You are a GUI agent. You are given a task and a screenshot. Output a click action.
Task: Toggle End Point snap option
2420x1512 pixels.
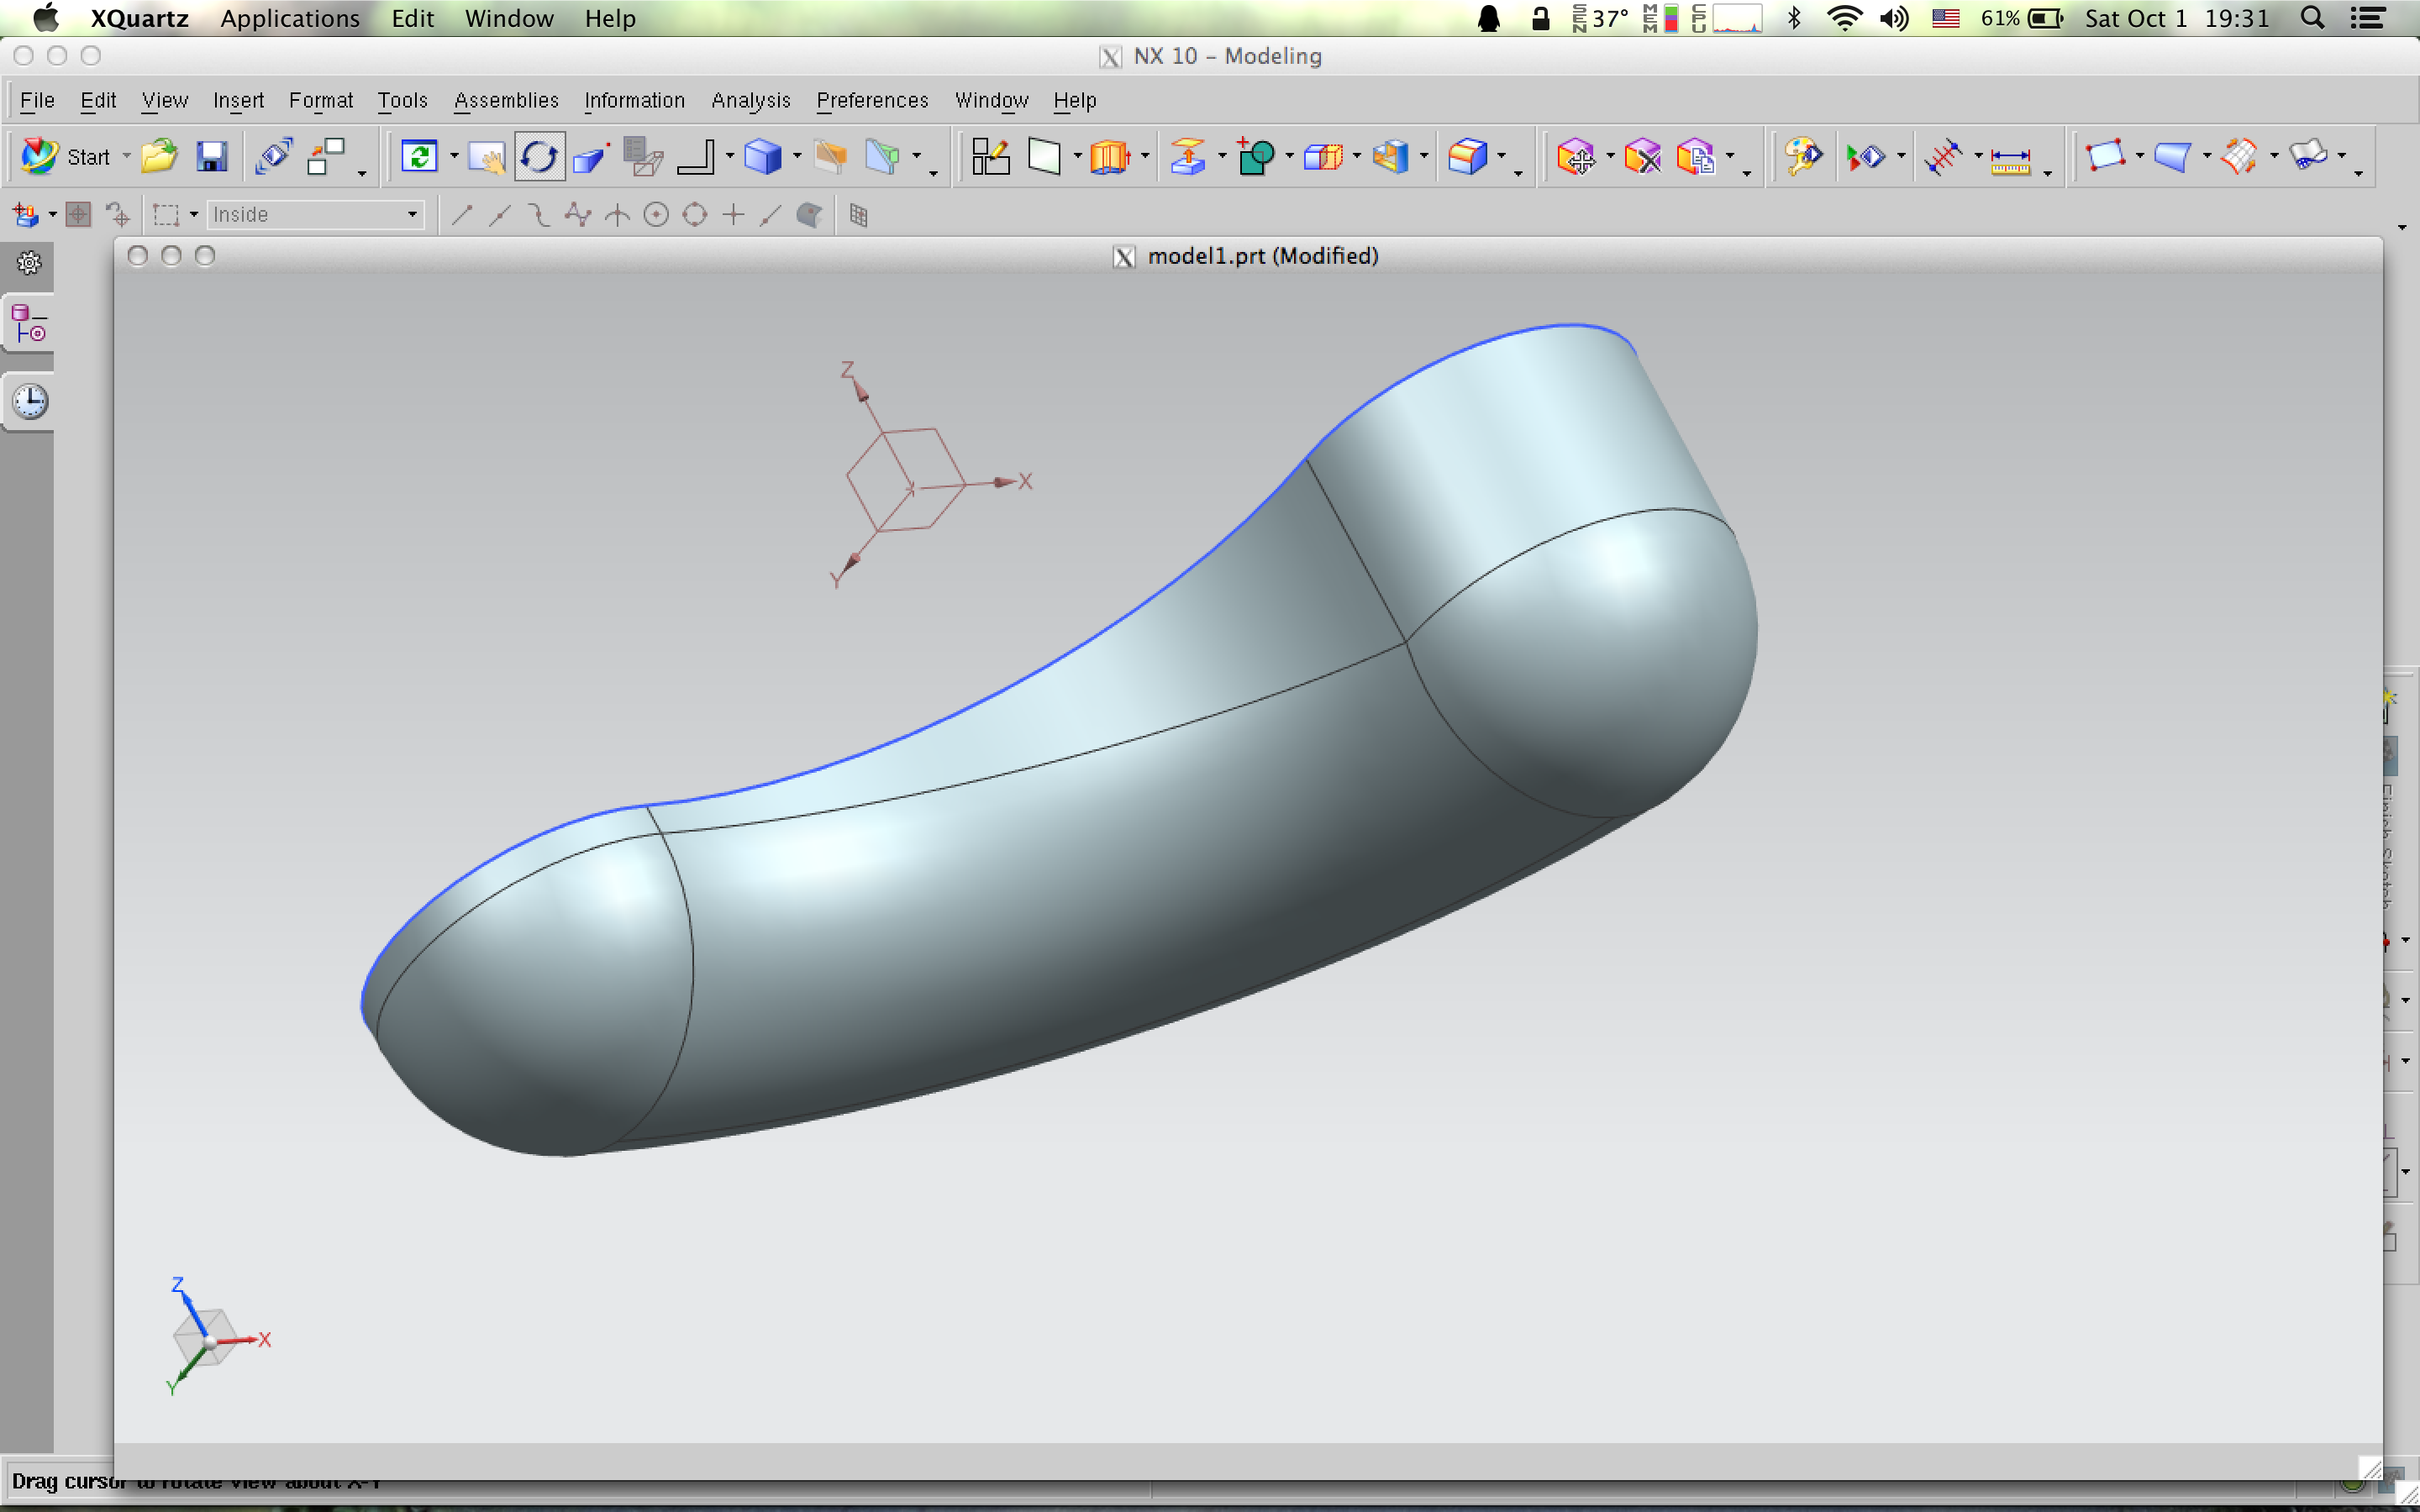coord(461,215)
